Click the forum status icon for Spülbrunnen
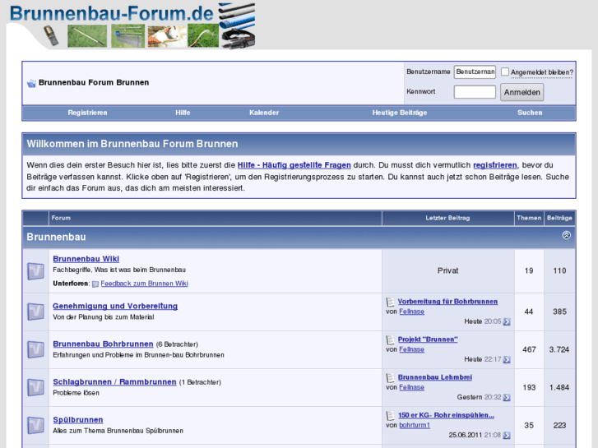 click(x=35, y=425)
